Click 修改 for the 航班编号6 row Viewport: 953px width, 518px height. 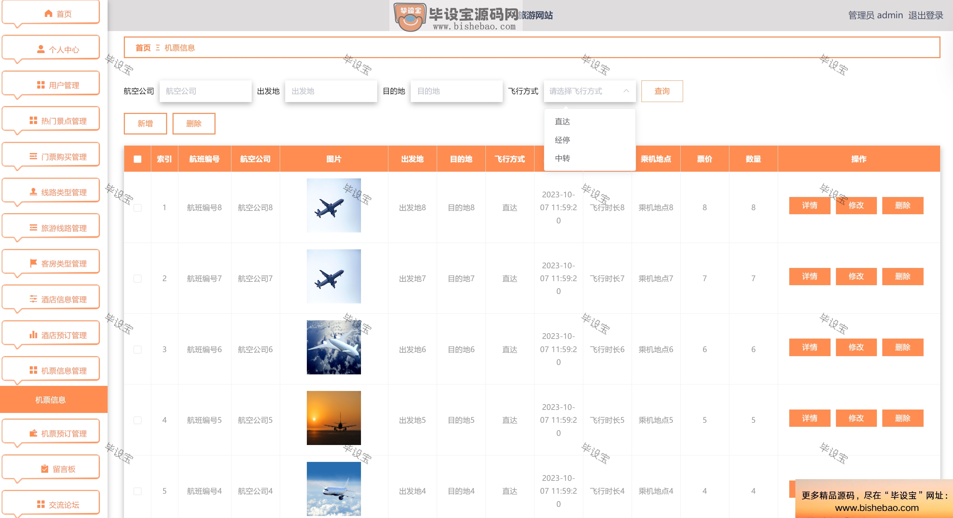tap(856, 347)
